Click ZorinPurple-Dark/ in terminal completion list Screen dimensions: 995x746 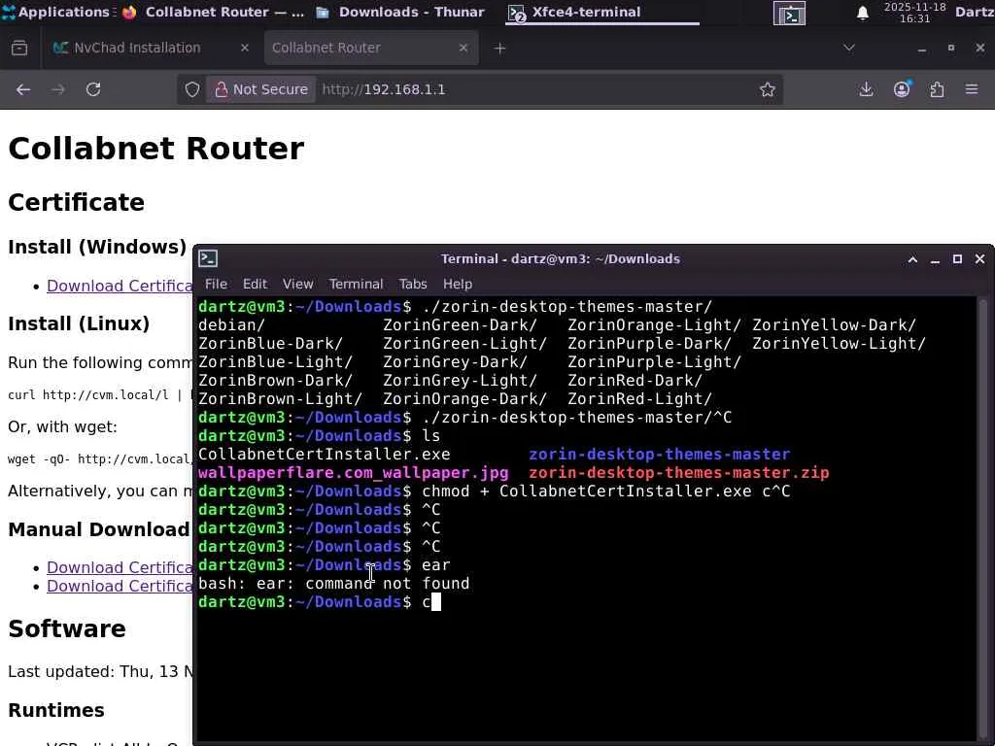tap(649, 343)
